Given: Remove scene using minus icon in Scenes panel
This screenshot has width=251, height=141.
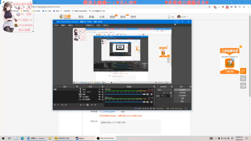Looking at the screenshot, I should pyautogui.click(x=58, y=105).
